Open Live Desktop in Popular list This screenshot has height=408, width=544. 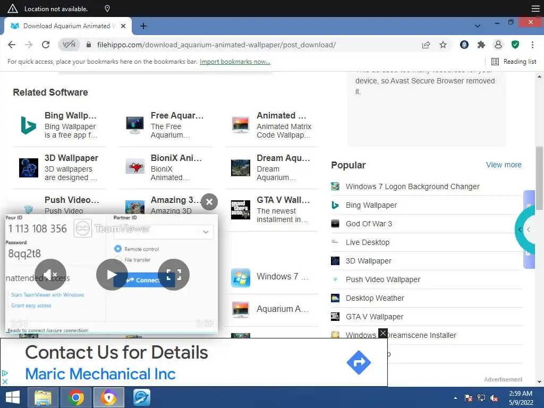[x=368, y=242]
